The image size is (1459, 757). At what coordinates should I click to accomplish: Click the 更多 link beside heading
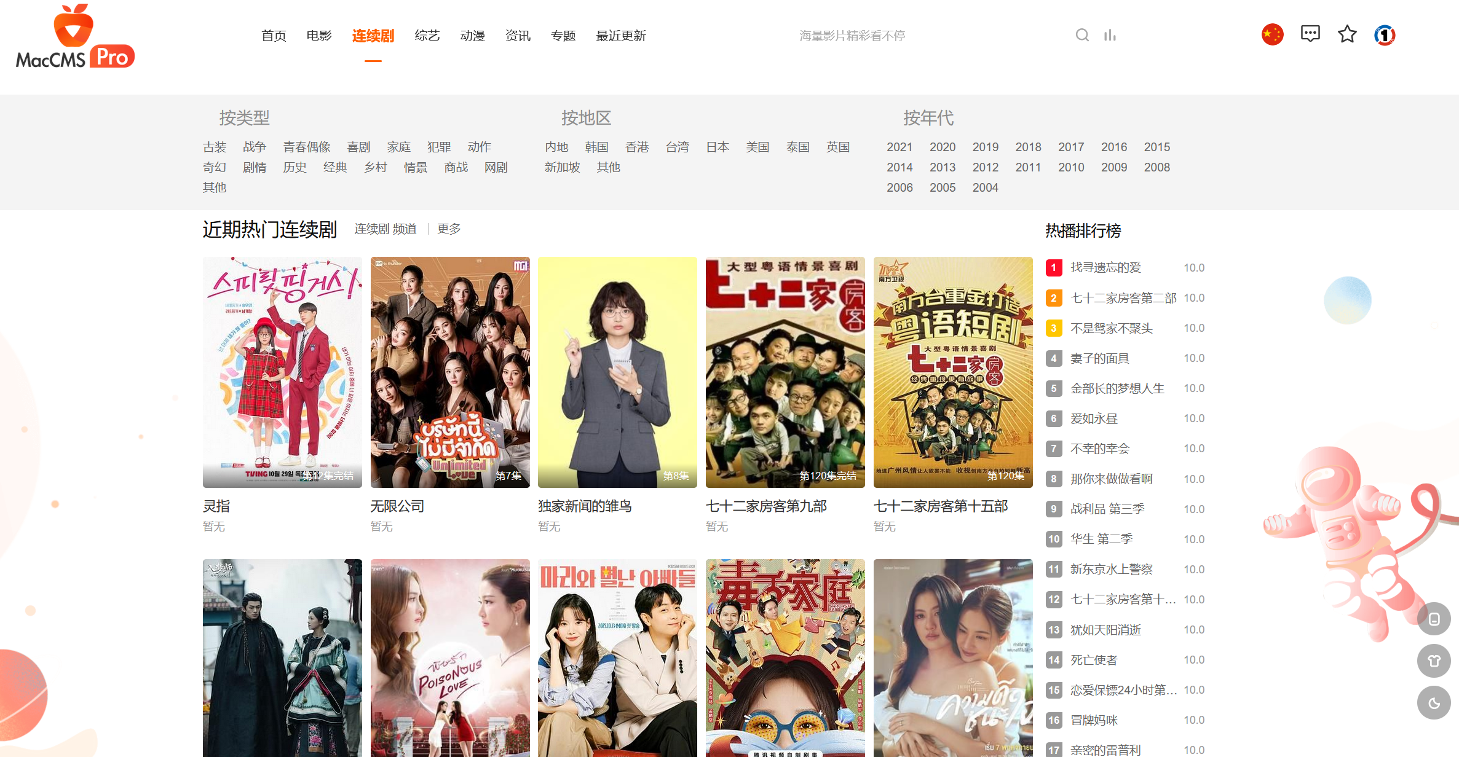(449, 229)
